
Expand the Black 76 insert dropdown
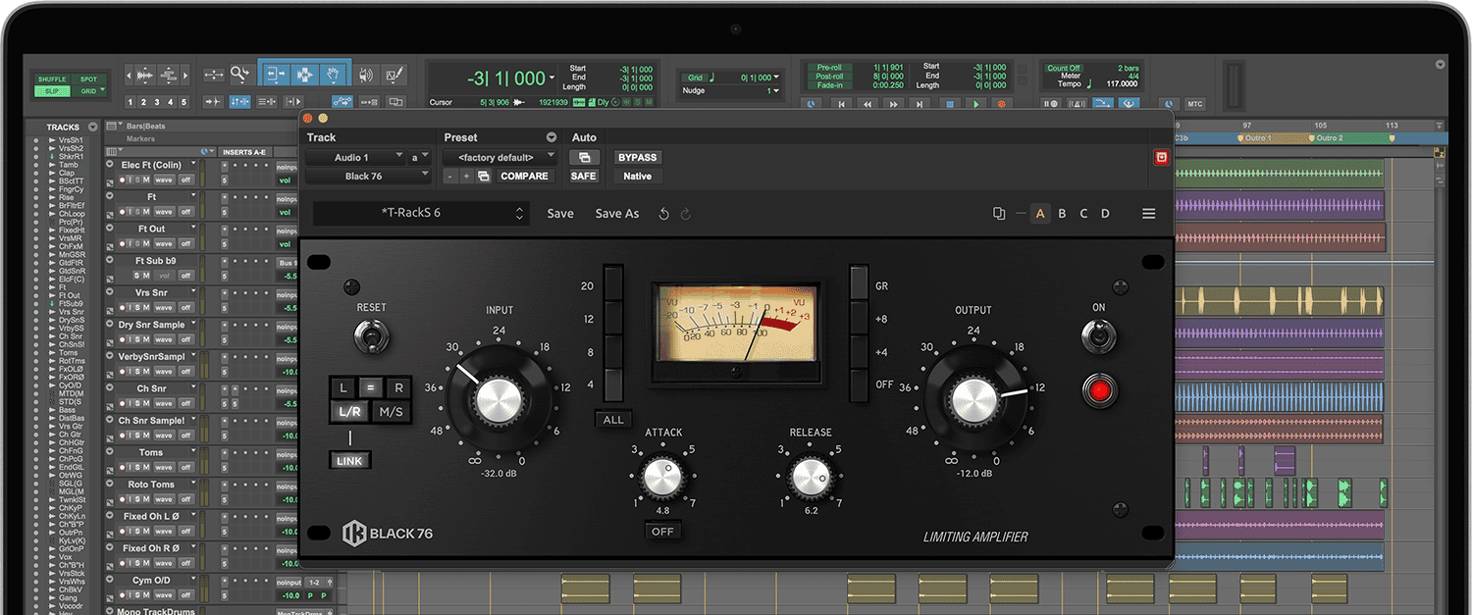click(368, 177)
